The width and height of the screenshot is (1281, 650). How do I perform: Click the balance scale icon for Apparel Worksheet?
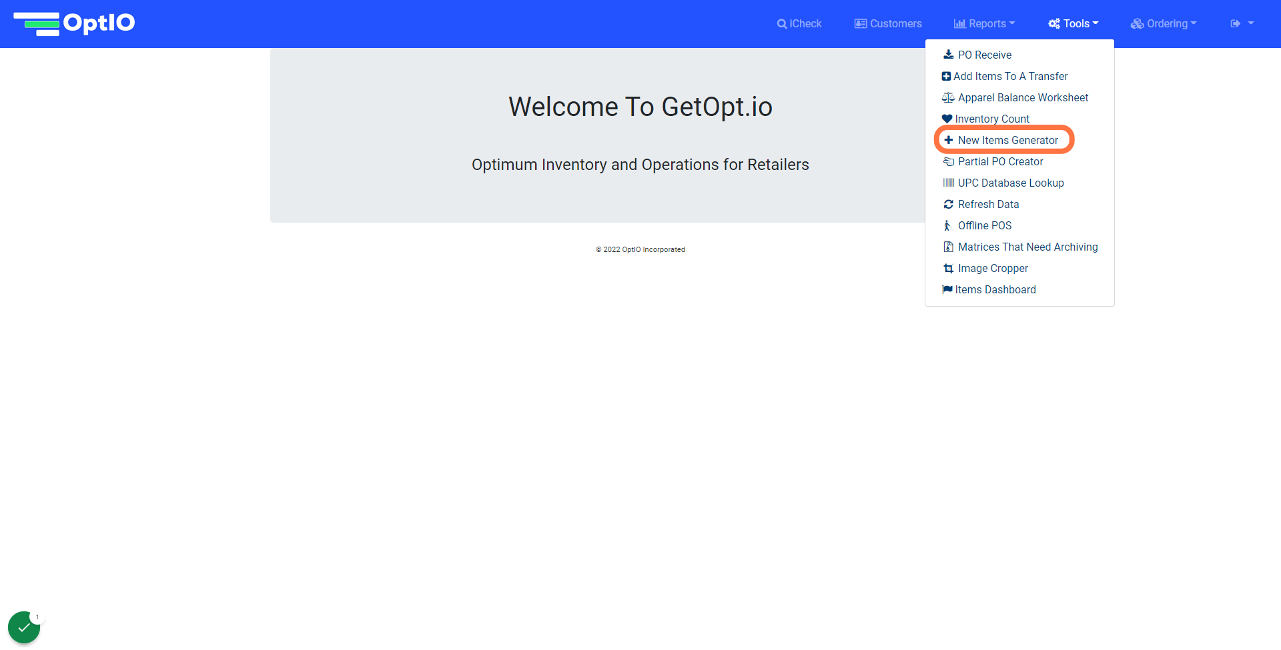948,97
